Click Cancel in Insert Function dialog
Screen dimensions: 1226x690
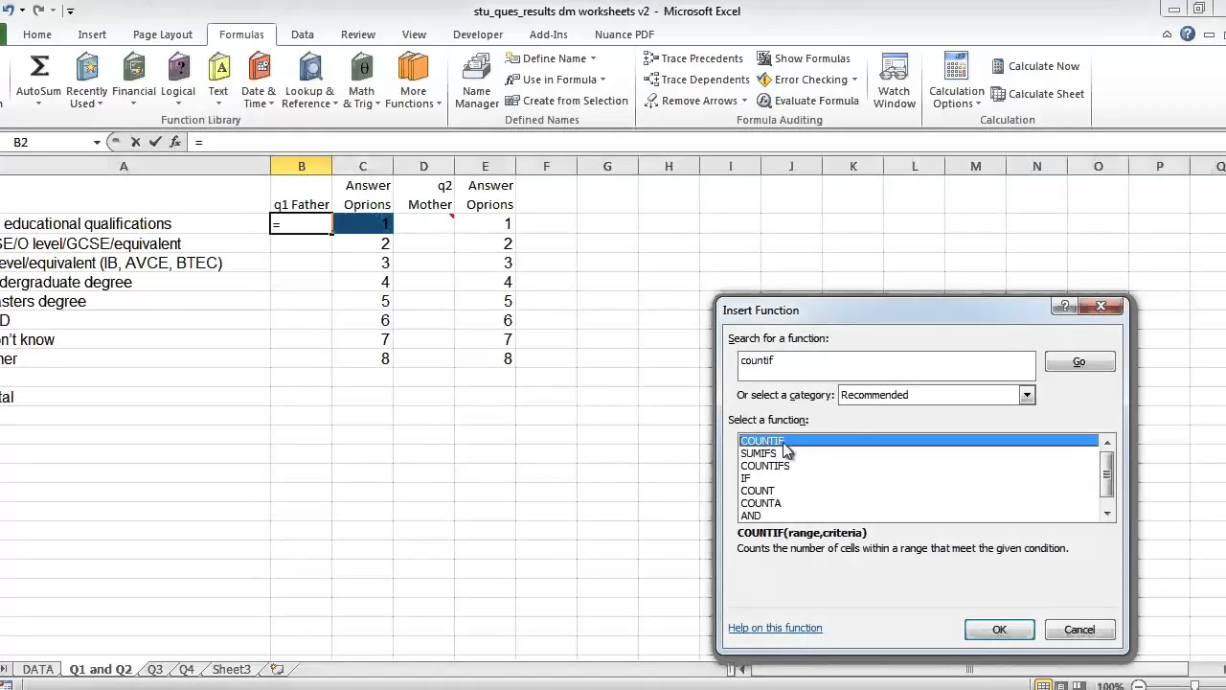1079,630
